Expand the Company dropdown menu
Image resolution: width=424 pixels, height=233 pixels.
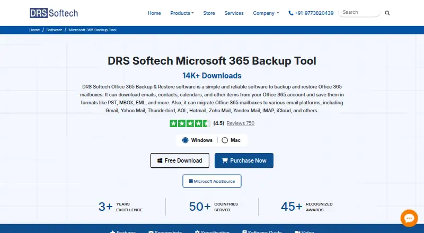[266, 13]
